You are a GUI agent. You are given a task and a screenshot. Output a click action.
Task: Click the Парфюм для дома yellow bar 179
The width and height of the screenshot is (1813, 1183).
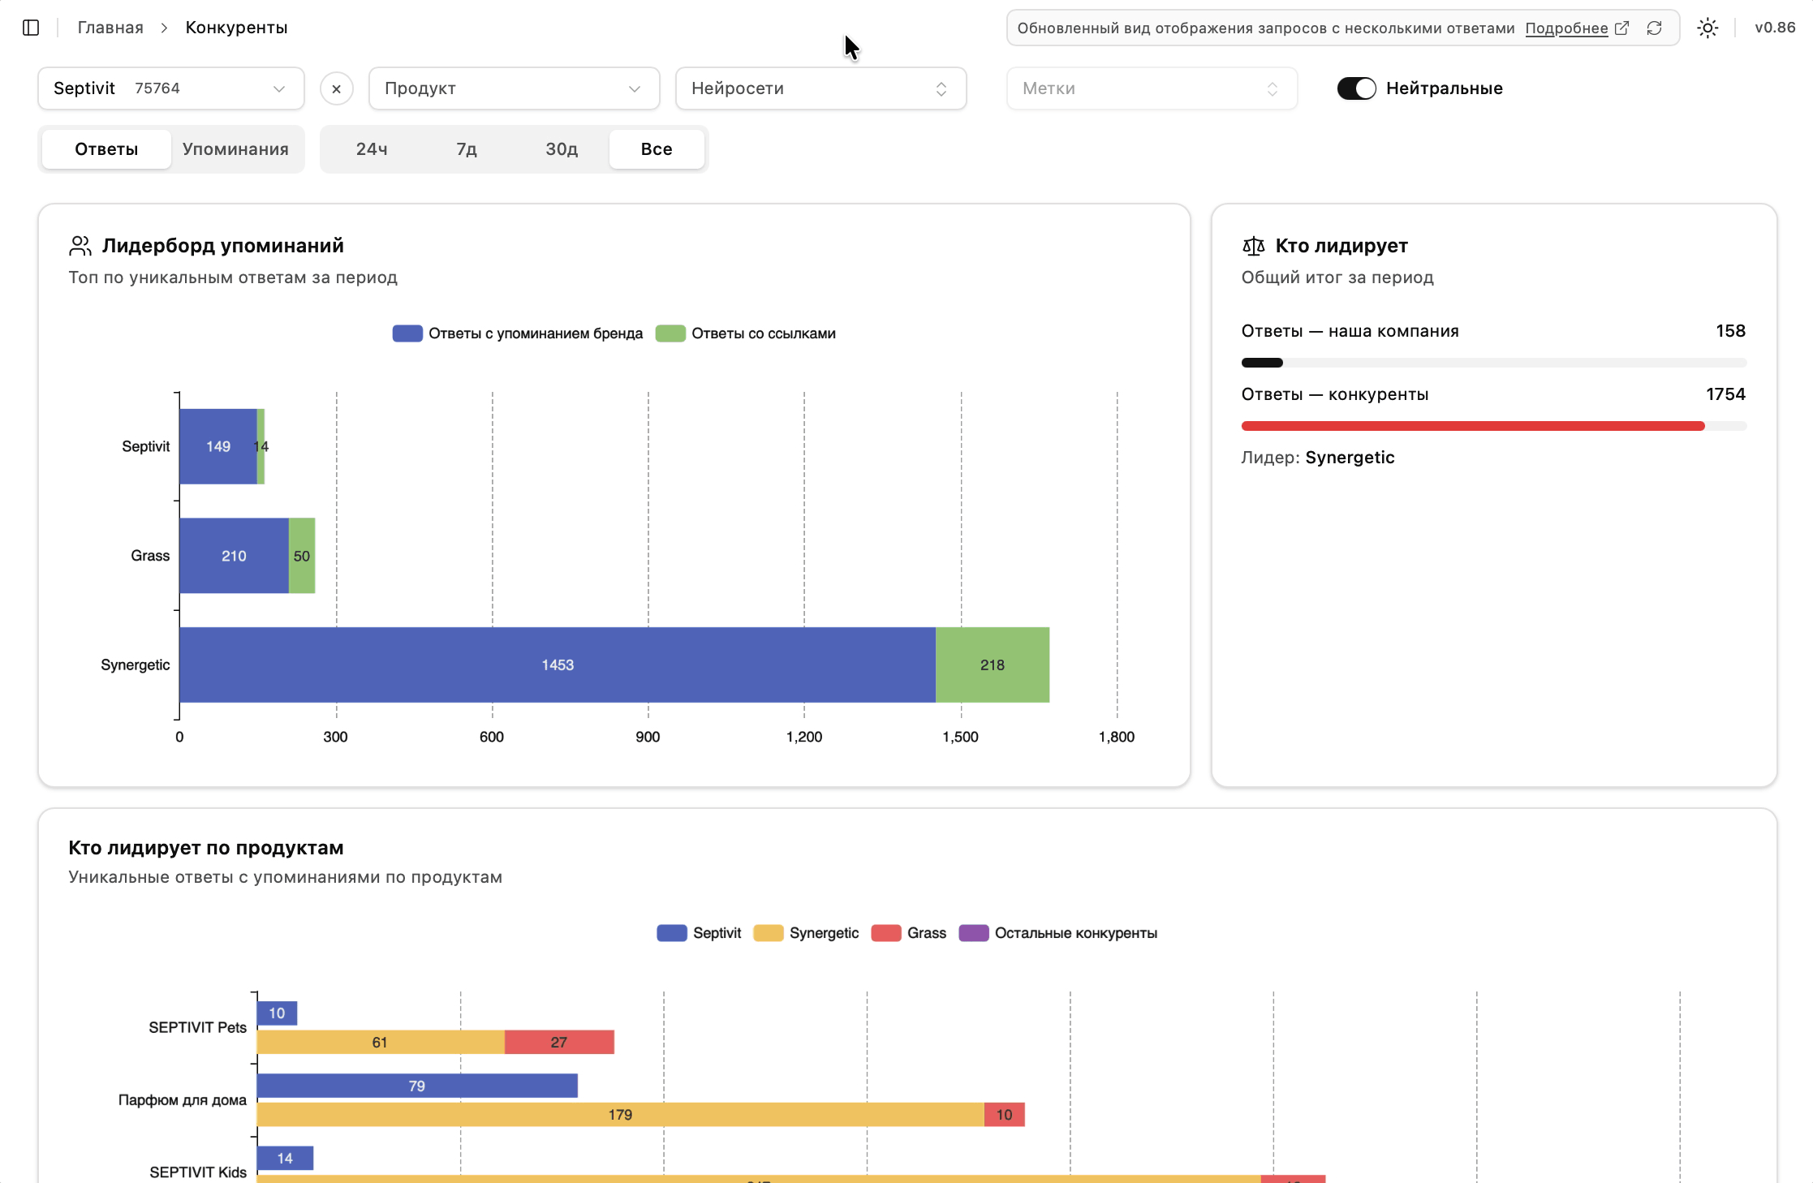tap(621, 1115)
